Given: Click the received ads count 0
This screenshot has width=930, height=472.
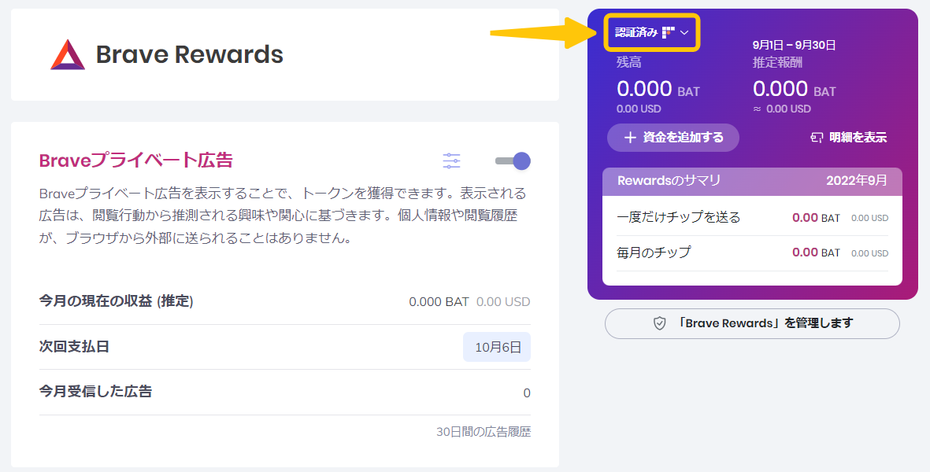Looking at the screenshot, I should point(527,393).
